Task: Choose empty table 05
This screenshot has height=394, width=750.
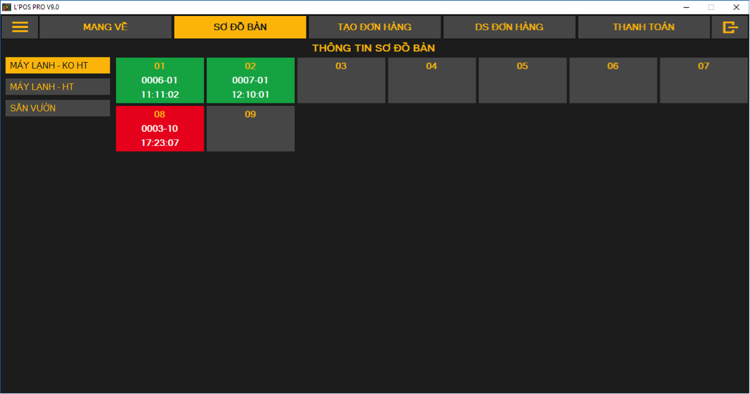Action: 522,80
